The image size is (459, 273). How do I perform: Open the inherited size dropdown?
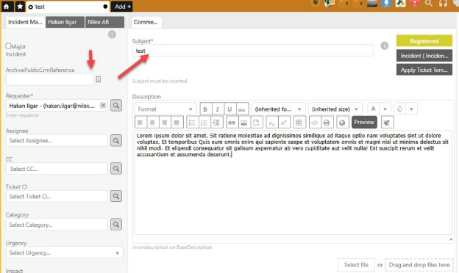tap(335, 109)
